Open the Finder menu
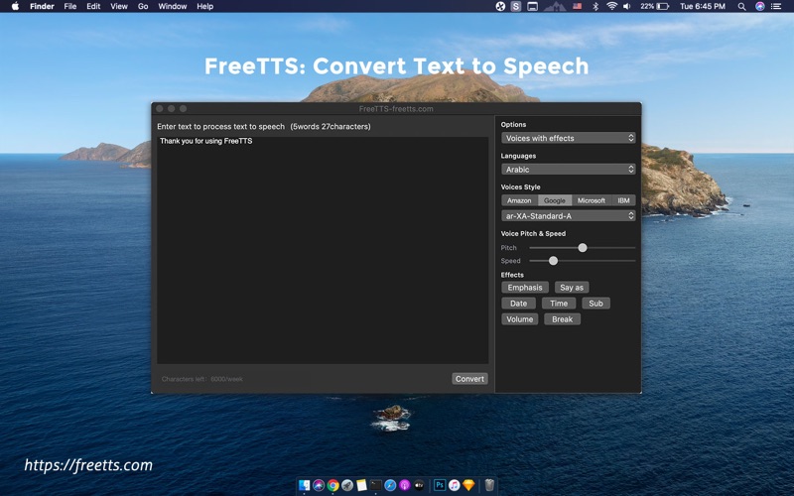The image size is (794, 496). pos(42,6)
